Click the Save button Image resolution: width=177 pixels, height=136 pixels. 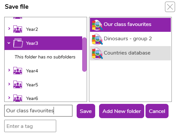tap(86, 111)
